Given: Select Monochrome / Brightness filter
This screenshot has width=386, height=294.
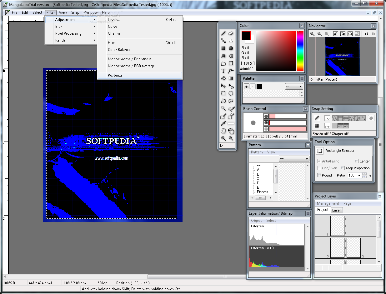Looking at the screenshot, I should point(140,59).
